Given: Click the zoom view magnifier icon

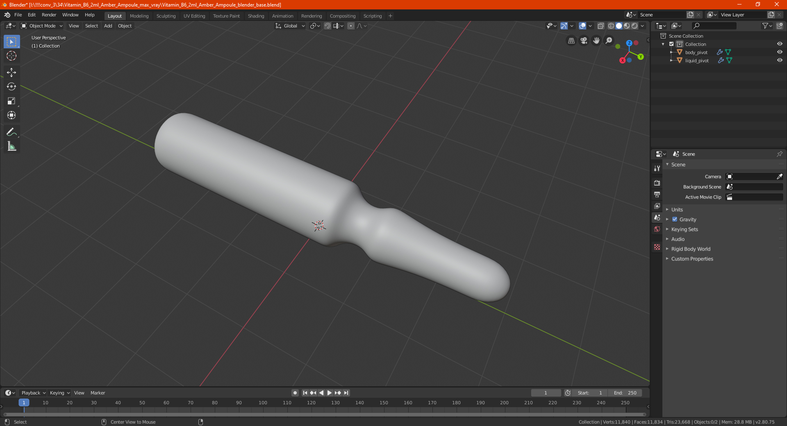Looking at the screenshot, I should pyautogui.click(x=609, y=41).
